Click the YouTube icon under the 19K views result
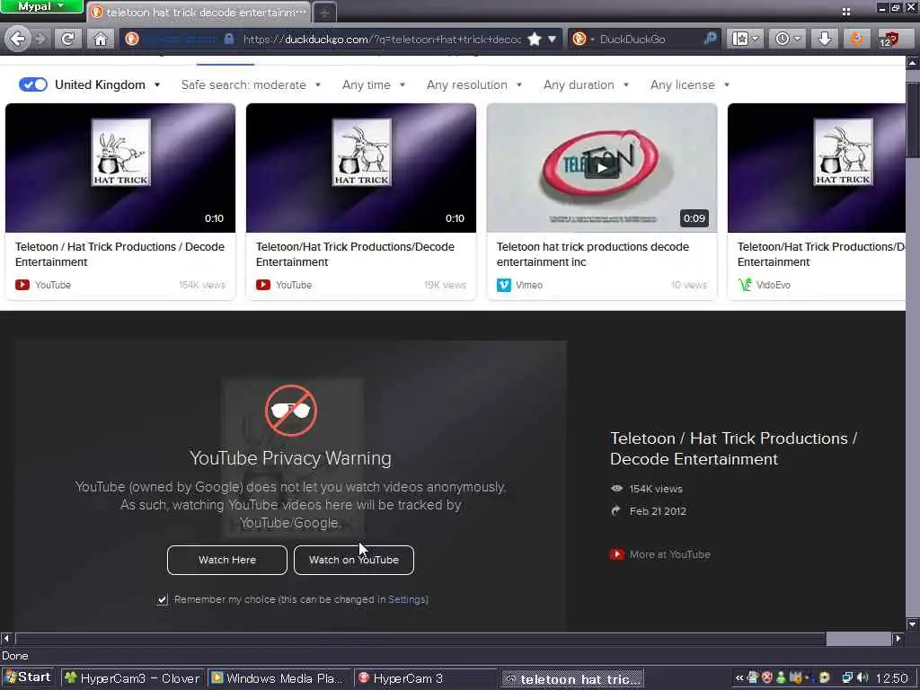The image size is (920, 690). point(263,285)
